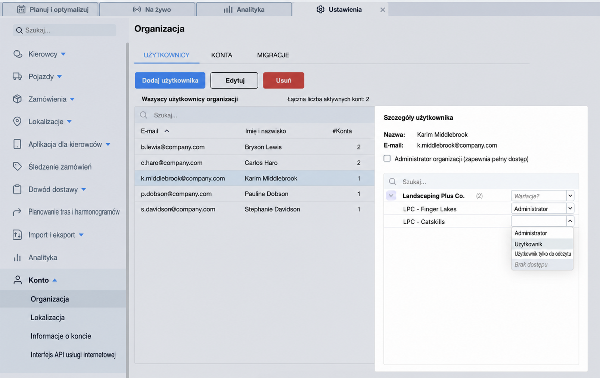Choose Użytkownik in the dropdown list
This screenshot has height=378, width=600.
tap(542, 244)
